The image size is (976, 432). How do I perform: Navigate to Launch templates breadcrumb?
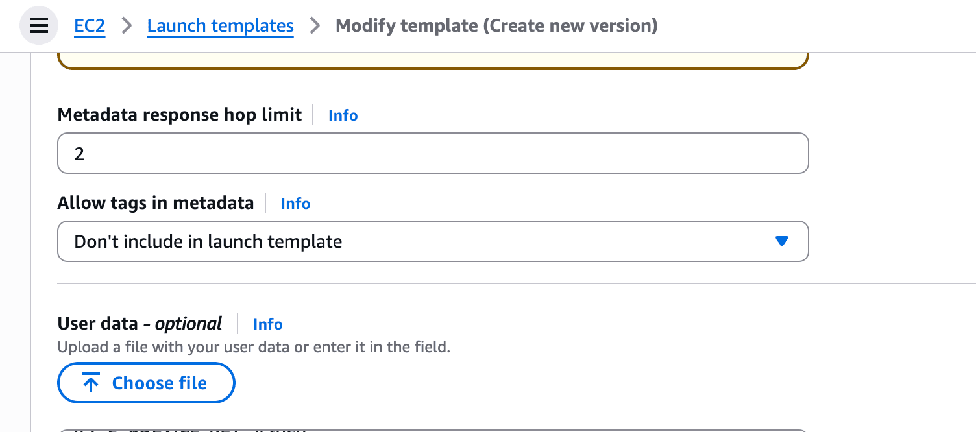[220, 26]
